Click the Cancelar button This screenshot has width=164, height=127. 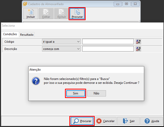pyautogui.click(x=105, y=121)
